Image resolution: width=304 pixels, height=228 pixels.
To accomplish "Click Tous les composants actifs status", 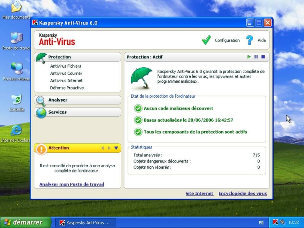I will (196, 132).
